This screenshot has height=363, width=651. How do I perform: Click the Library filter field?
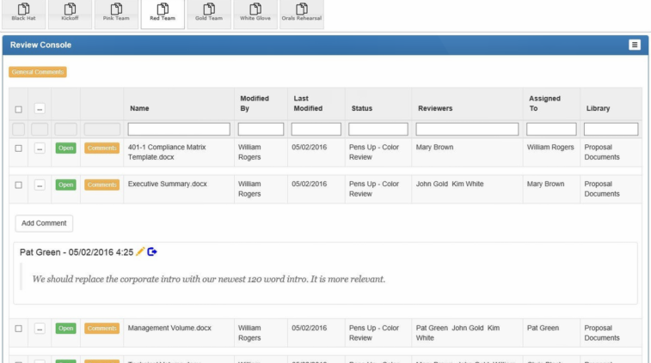click(x=611, y=130)
